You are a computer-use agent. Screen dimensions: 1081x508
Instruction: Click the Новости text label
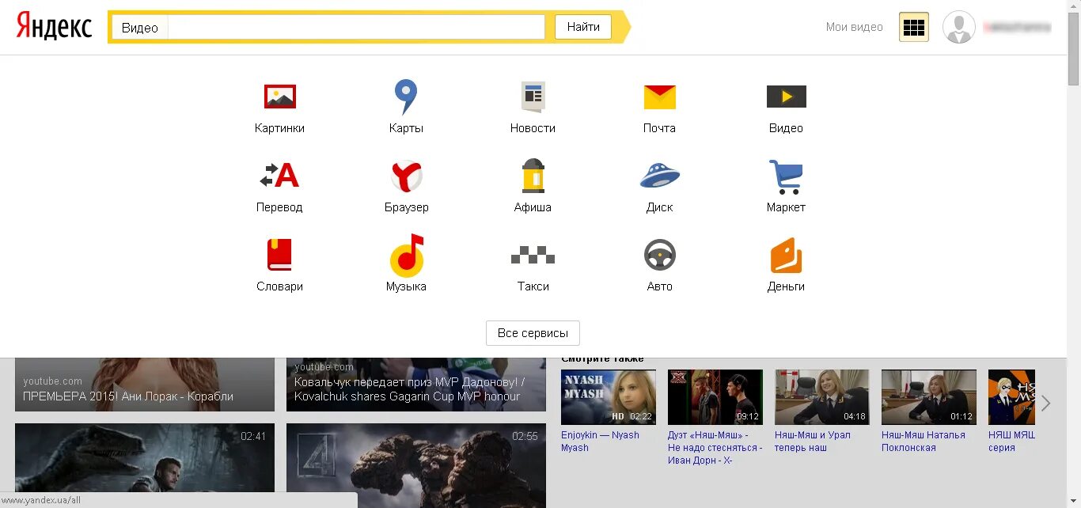533,128
